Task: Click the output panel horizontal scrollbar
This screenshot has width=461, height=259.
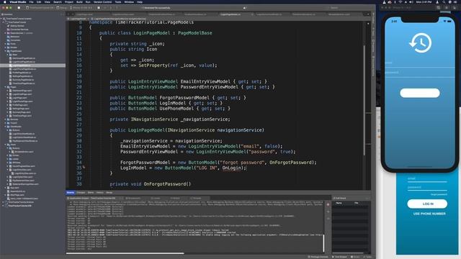Action: pos(125,253)
